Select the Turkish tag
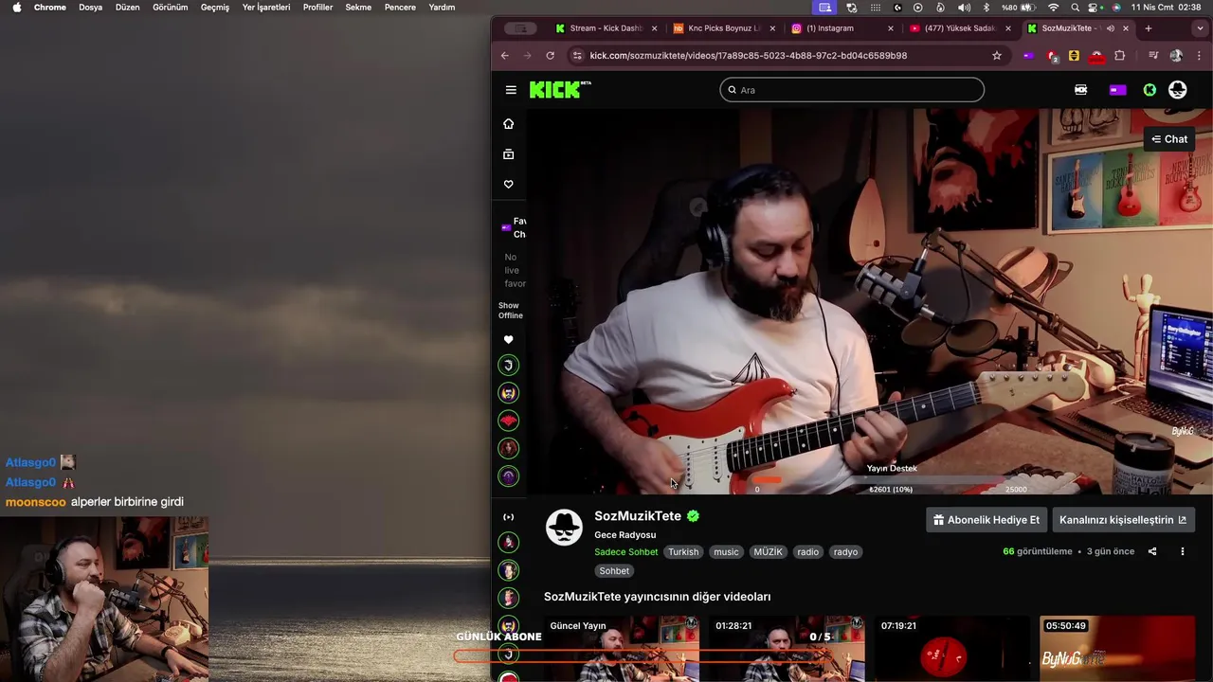Screen dimensions: 1213x682 point(683,552)
